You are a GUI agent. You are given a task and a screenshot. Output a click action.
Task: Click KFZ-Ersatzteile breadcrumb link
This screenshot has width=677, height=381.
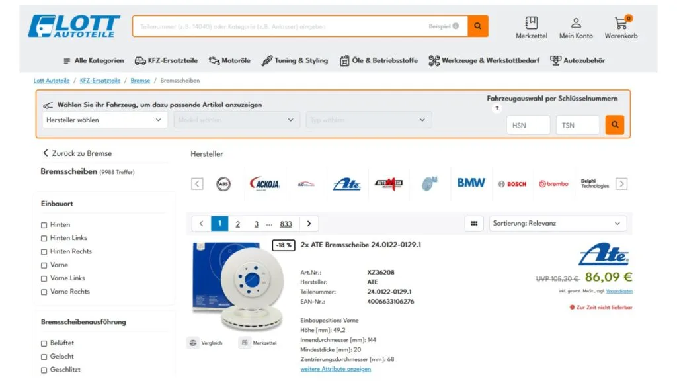pos(100,80)
